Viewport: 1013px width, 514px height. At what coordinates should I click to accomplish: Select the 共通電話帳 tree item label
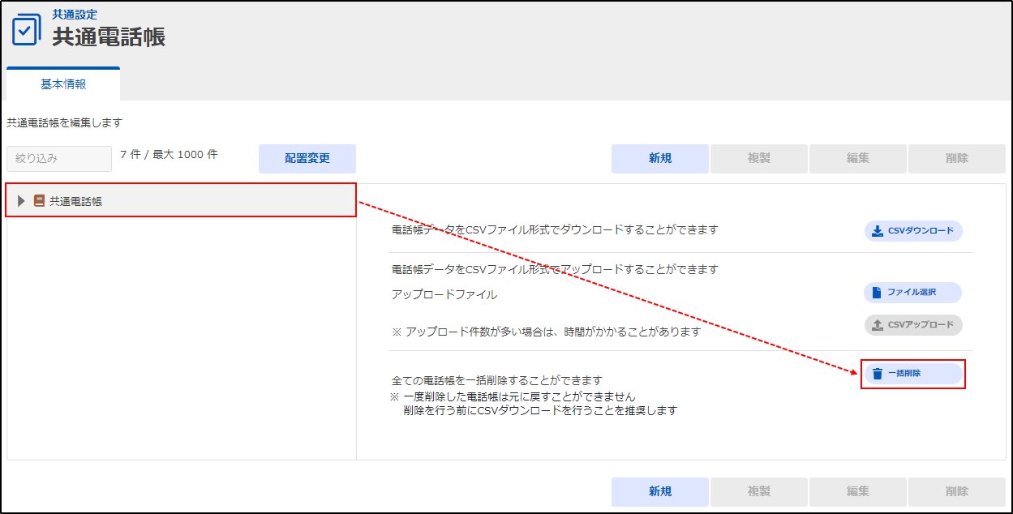pyautogui.click(x=75, y=201)
